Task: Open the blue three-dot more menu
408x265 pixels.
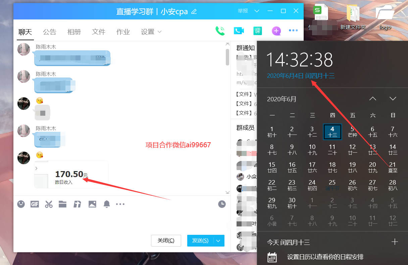Action: point(293,31)
